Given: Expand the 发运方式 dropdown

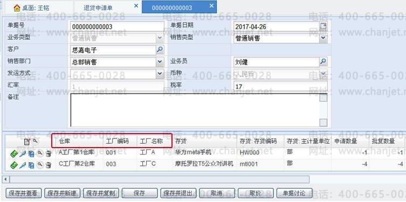Looking at the screenshot, I should click(x=160, y=73).
